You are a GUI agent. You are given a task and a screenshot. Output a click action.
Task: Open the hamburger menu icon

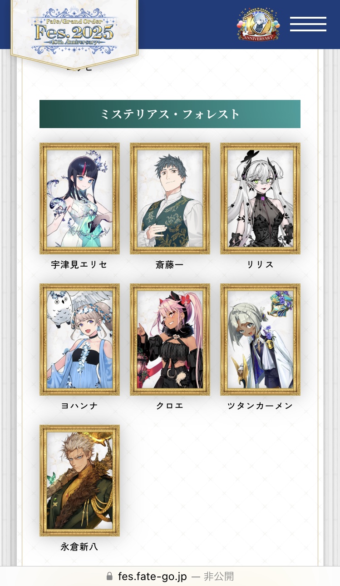[308, 24]
